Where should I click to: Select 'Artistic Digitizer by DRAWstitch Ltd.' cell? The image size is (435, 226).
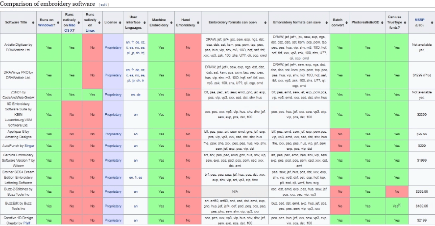18,47
